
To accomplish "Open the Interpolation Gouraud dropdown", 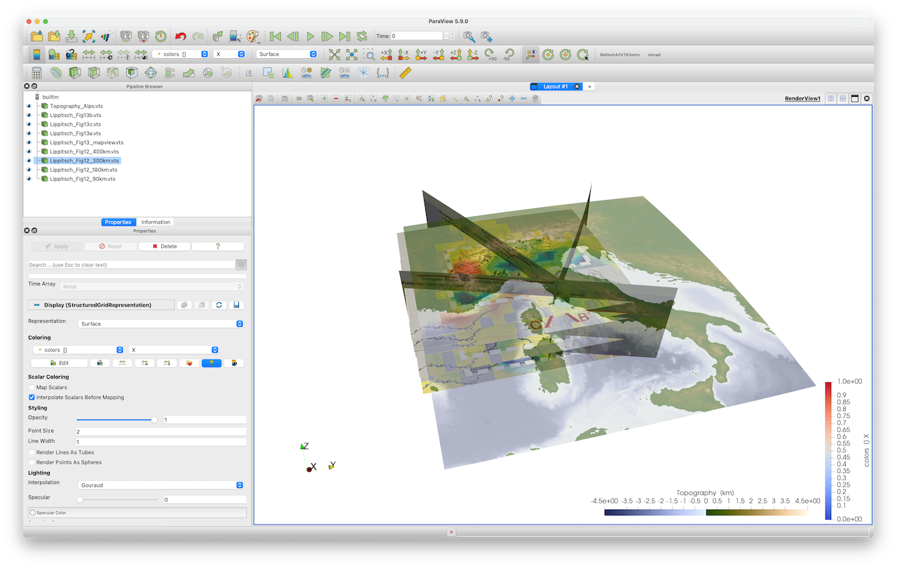I will (x=160, y=485).
